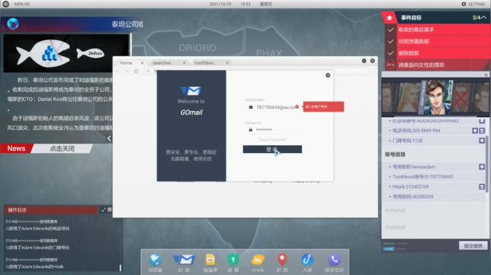The width and height of the screenshot is (491, 275).
Task: Click the YOUR EMAIL input field
Action: 272,107
